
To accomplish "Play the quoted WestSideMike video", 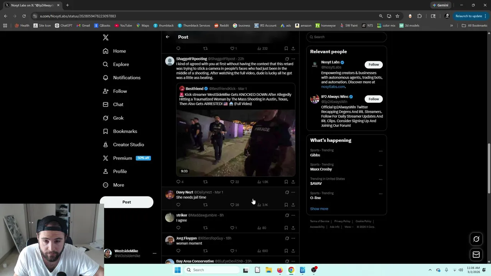I will click(236, 143).
